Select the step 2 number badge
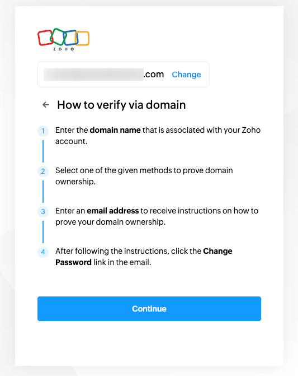 [x=43, y=171]
